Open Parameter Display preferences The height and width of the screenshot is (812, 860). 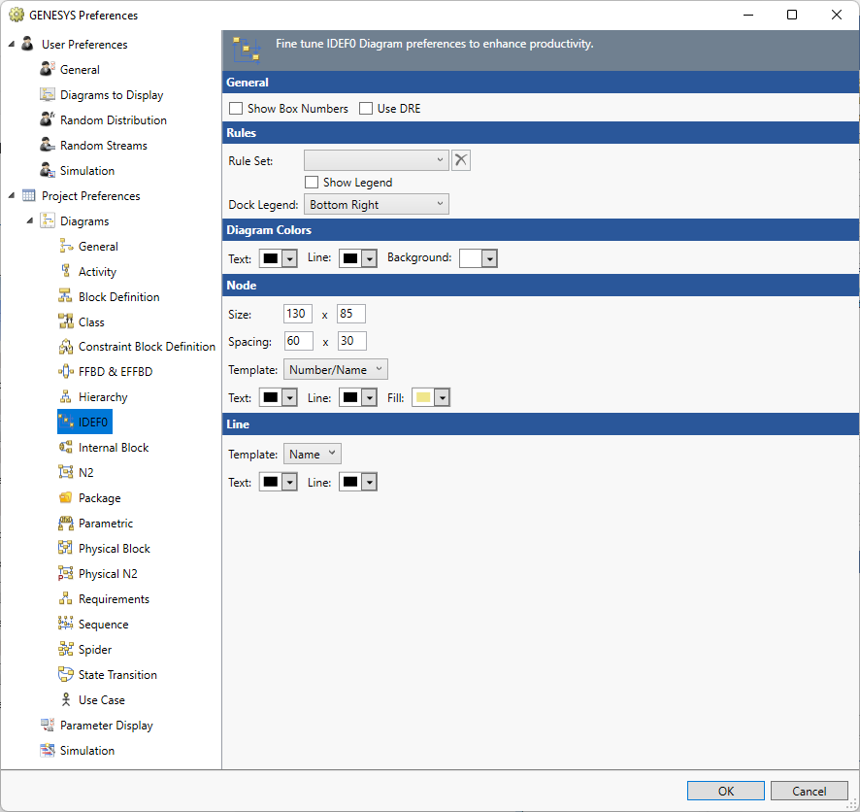pos(106,726)
